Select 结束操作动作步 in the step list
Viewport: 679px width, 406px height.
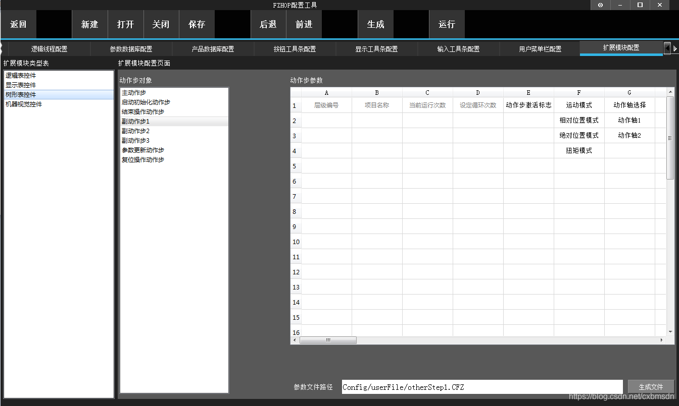click(174, 111)
